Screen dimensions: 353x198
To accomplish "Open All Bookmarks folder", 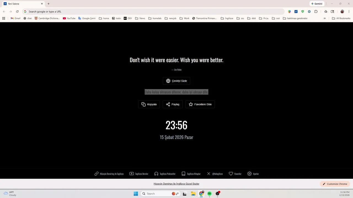I will coord(341,18).
